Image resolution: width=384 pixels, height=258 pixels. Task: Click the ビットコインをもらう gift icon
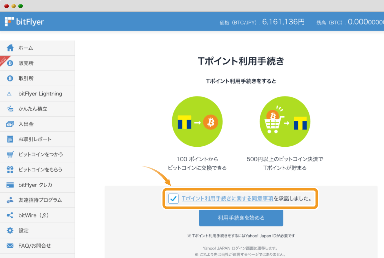coord(10,170)
